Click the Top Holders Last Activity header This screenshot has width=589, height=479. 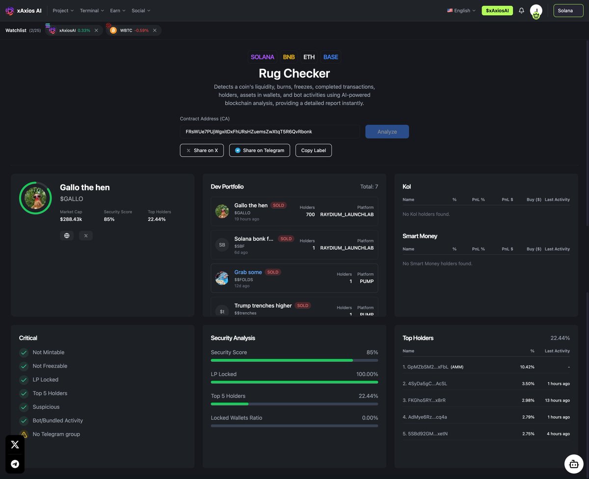557,351
